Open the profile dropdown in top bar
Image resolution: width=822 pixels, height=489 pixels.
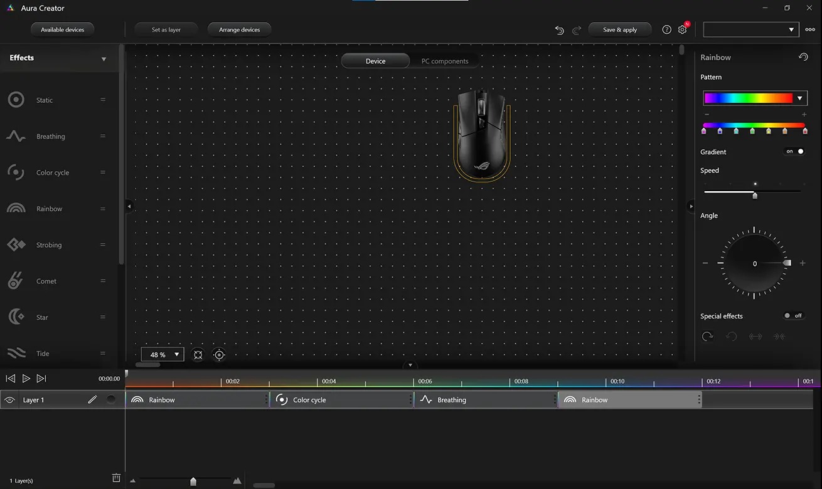point(751,29)
